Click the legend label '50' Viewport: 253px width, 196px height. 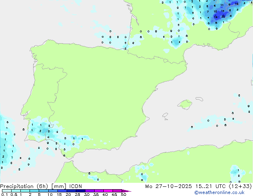(x=123, y=194)
